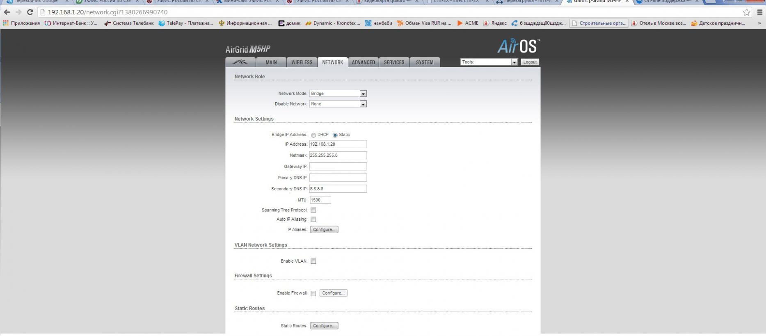Open Яндекс bookmark
The width and height of the screenshot is (766, 336).
click(x=494, y=23)
